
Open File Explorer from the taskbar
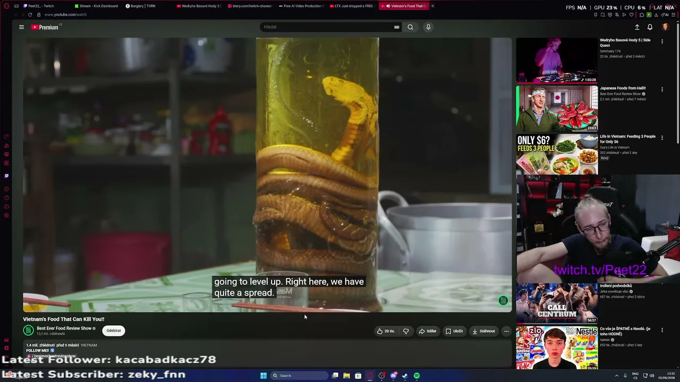point(346,376)
